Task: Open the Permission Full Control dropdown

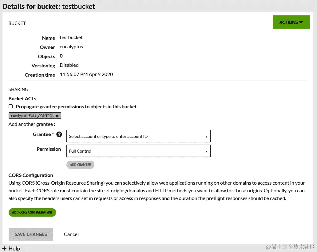Action: (138, 151)
